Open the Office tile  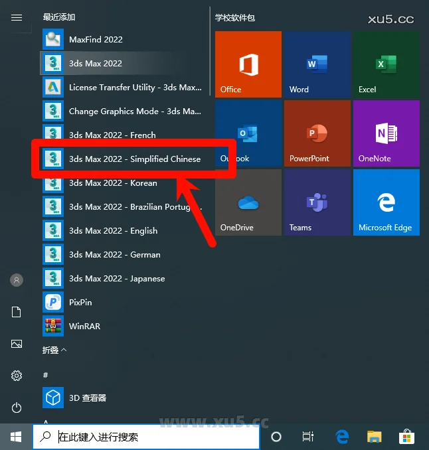248,64
